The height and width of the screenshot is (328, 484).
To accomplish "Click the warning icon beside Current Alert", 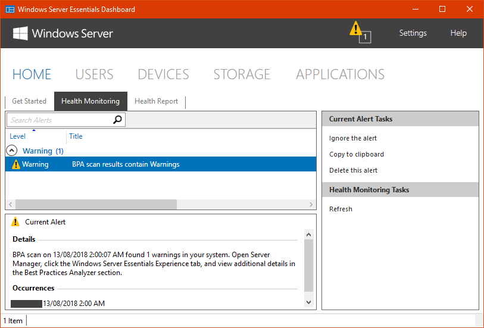I will pos(15,222).
